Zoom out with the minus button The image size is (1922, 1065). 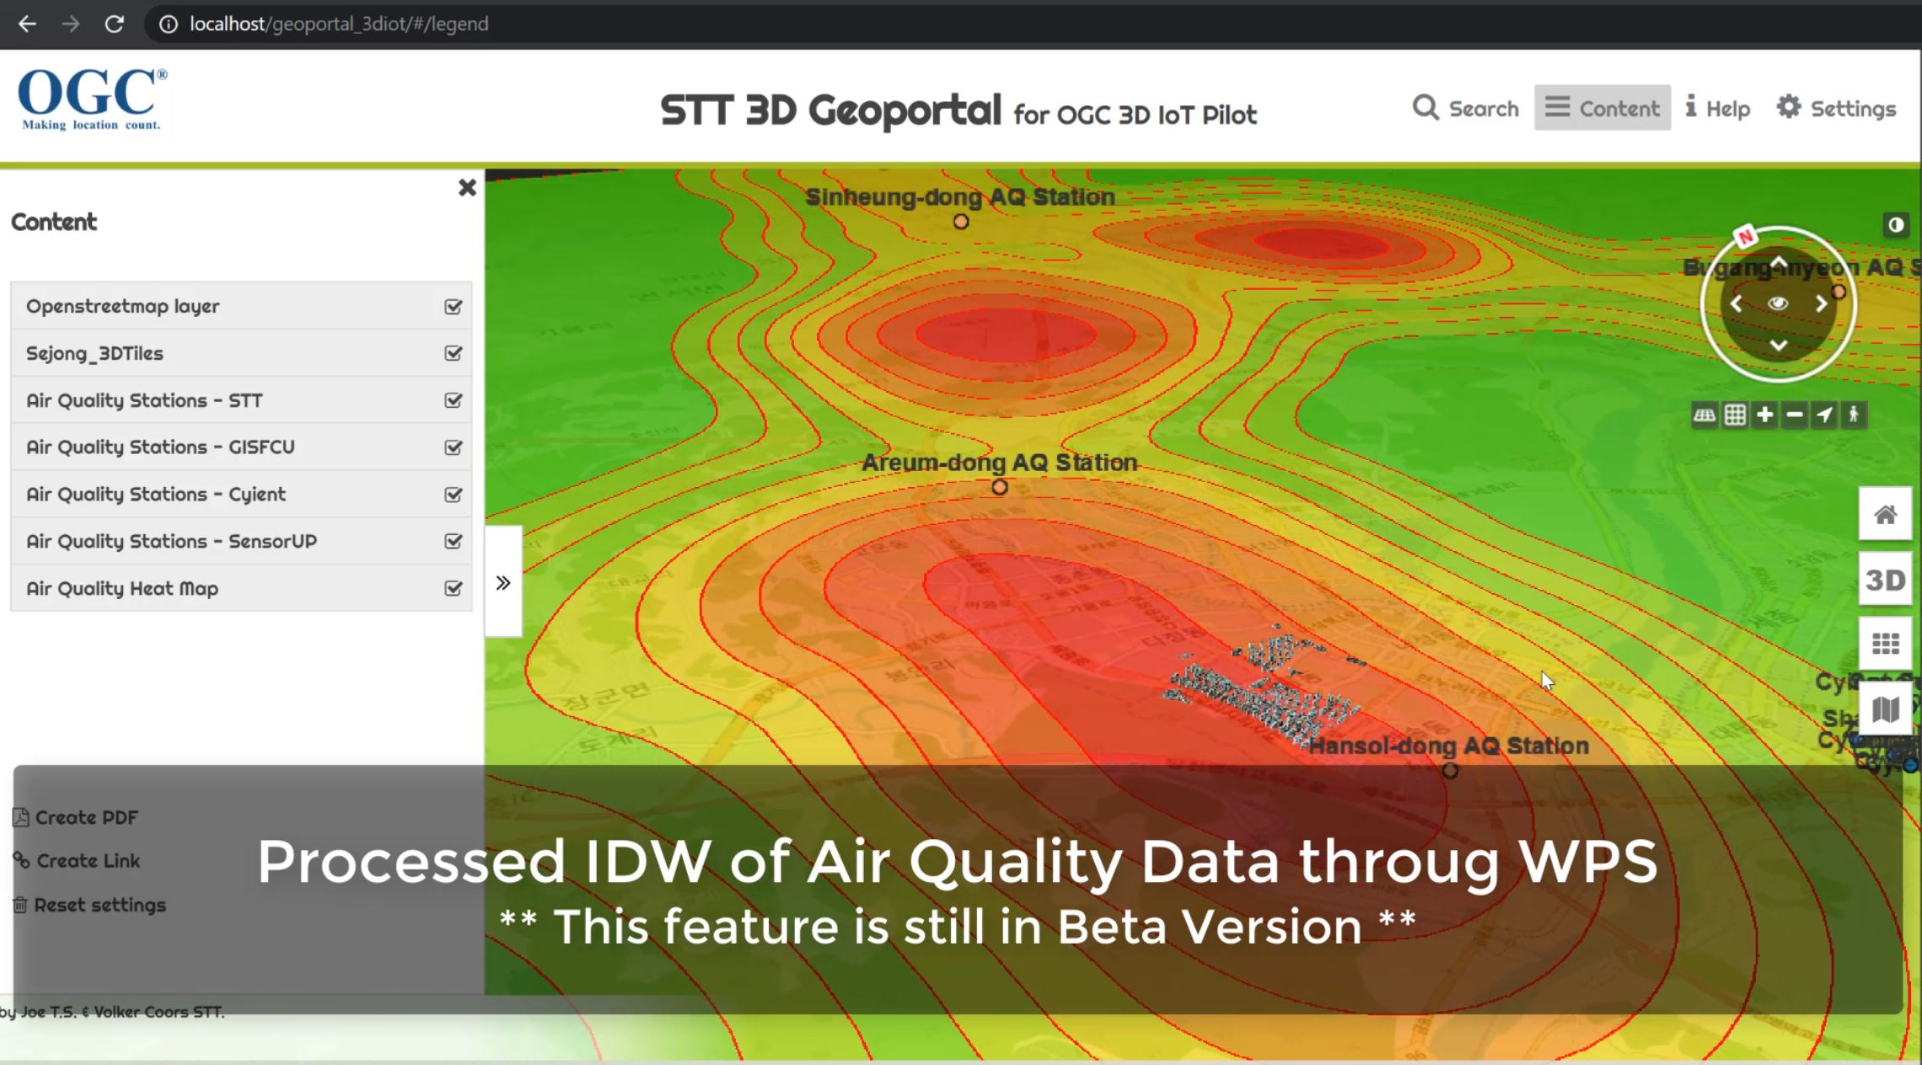(x=1795, y=415)
